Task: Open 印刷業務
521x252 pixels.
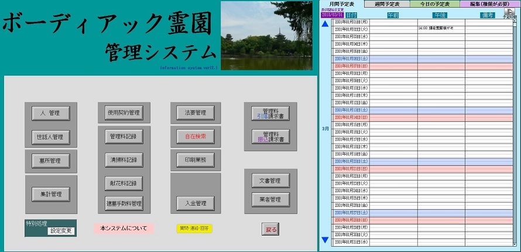Action: 196,160
